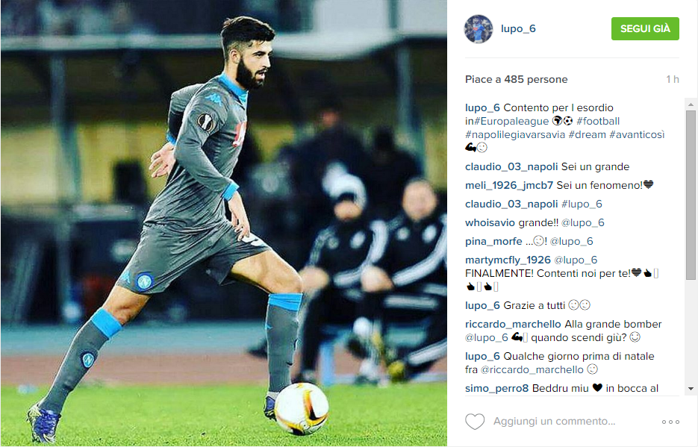Open pina_morfe commenter profile
Screen dimensions: 698x447
(493, 241)
